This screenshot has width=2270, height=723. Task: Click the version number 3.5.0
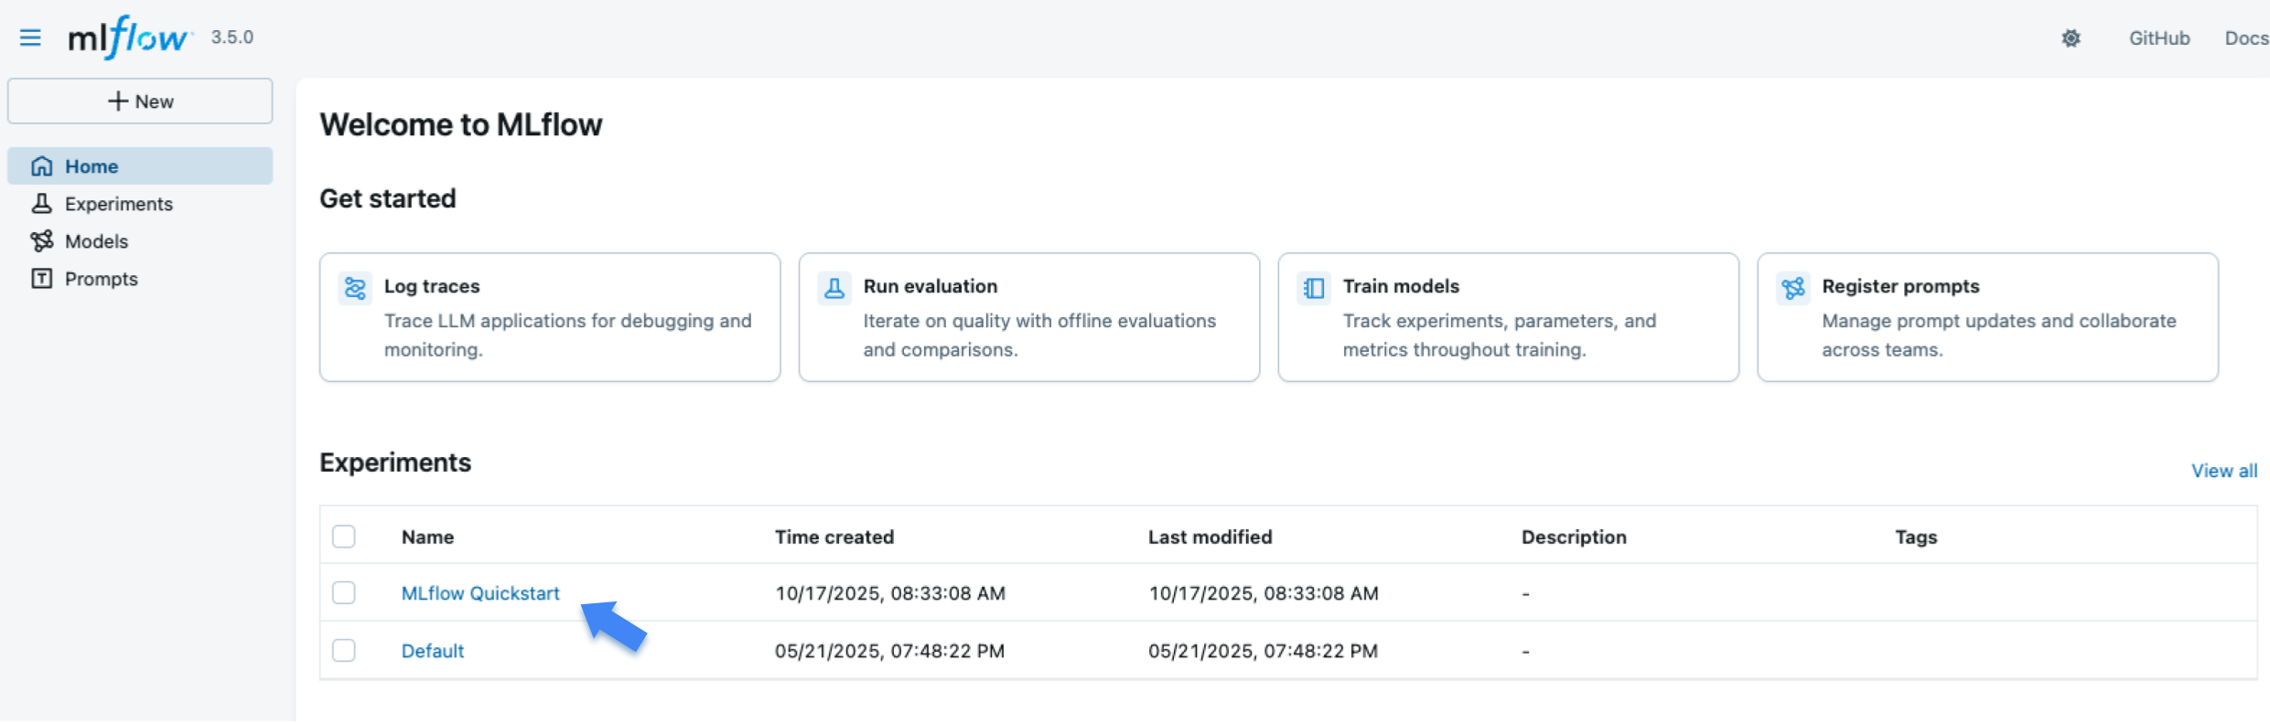(x=232, y=37)
